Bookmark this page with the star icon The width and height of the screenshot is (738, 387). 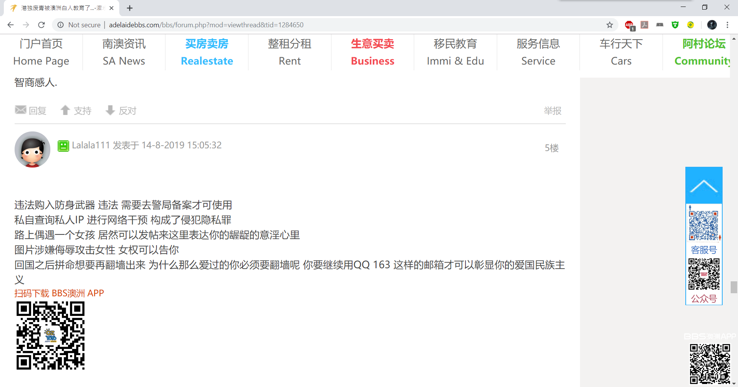(x=610, y=25)
